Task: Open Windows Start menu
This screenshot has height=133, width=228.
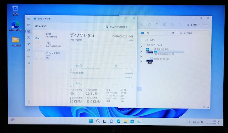Action: pyautogui.click(x=91, y=121)
